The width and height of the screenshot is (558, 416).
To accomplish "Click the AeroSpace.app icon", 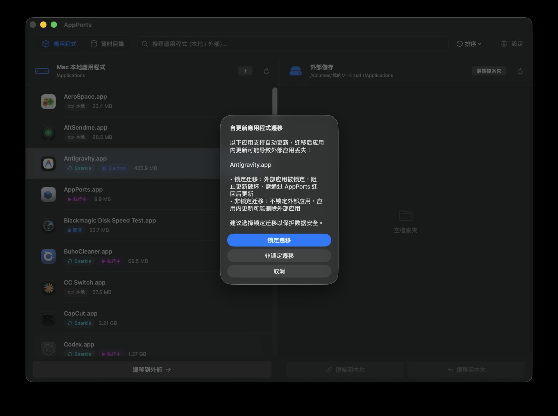I will click(x=48, y=102).
